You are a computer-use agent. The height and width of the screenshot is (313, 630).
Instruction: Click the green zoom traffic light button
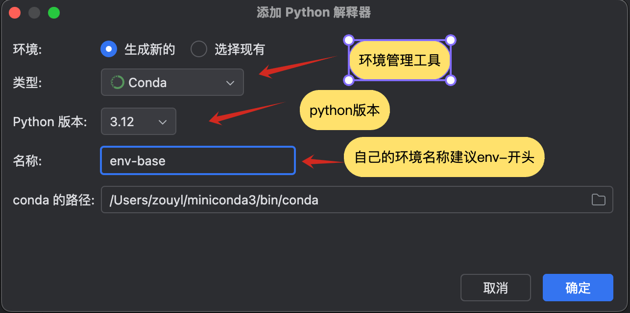[x=54, y=12]
